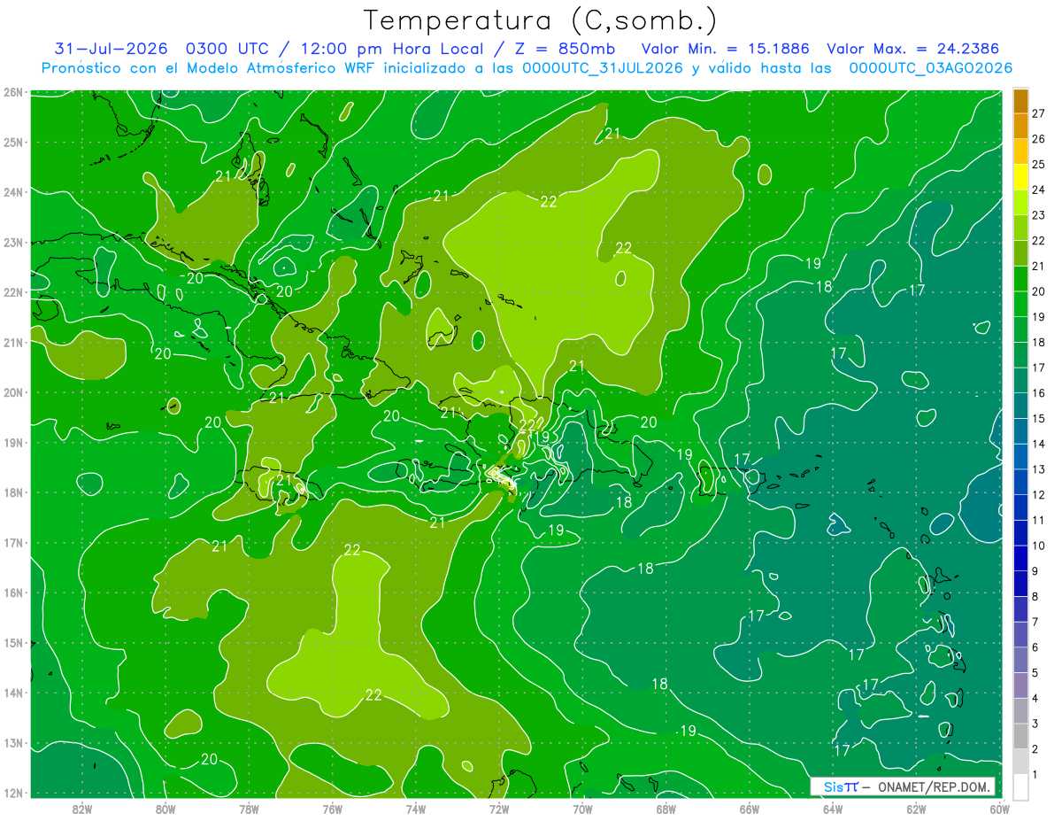This screenshot has width=1062, height=821.
Task: Click the 66W longitude axis label
Action: tap(749, 809)
